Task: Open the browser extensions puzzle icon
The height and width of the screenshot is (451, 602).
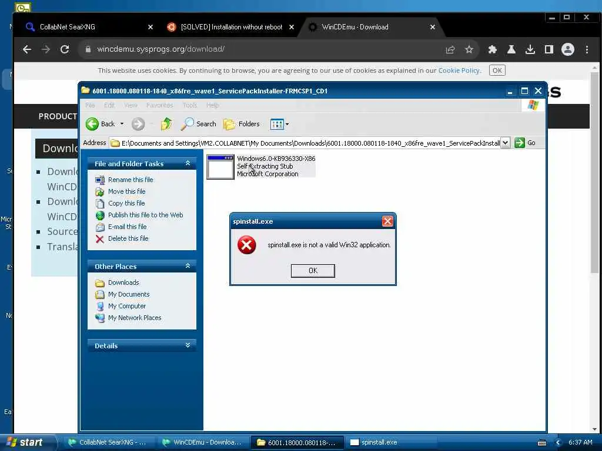Action: [x=493, y=49]
